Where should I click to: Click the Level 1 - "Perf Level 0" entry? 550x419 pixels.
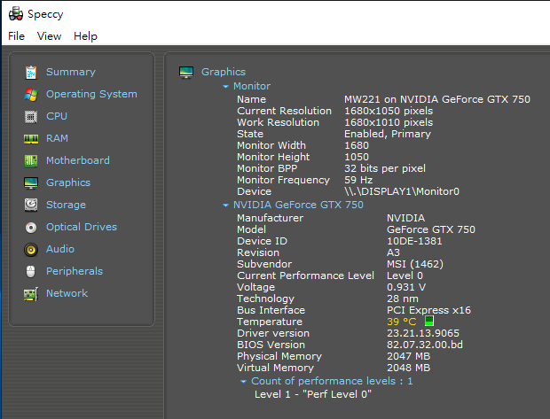(x=313, y=394)
